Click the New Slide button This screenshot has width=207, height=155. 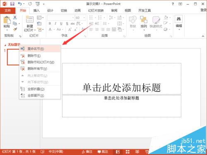[x=30, y=23]
